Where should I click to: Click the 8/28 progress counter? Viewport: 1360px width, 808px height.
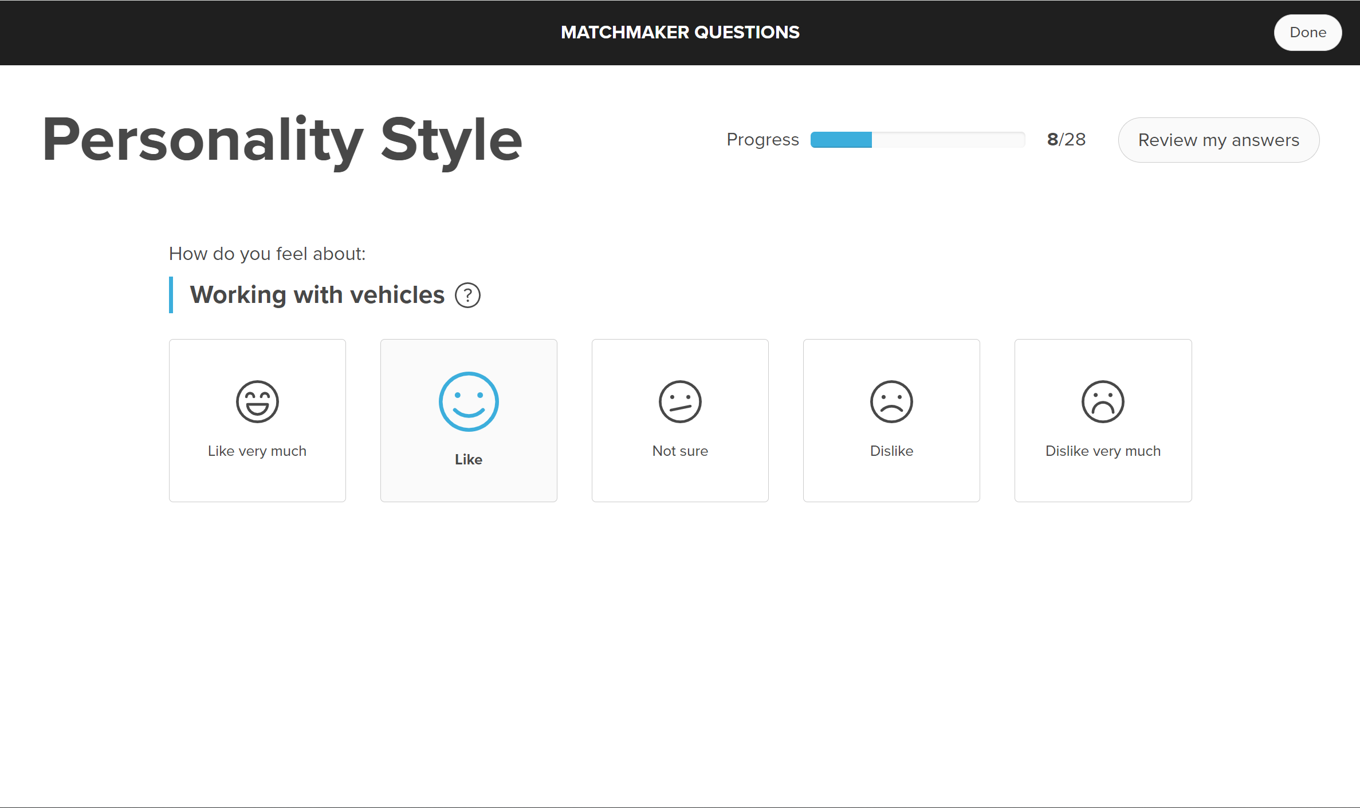[1066, 139]
